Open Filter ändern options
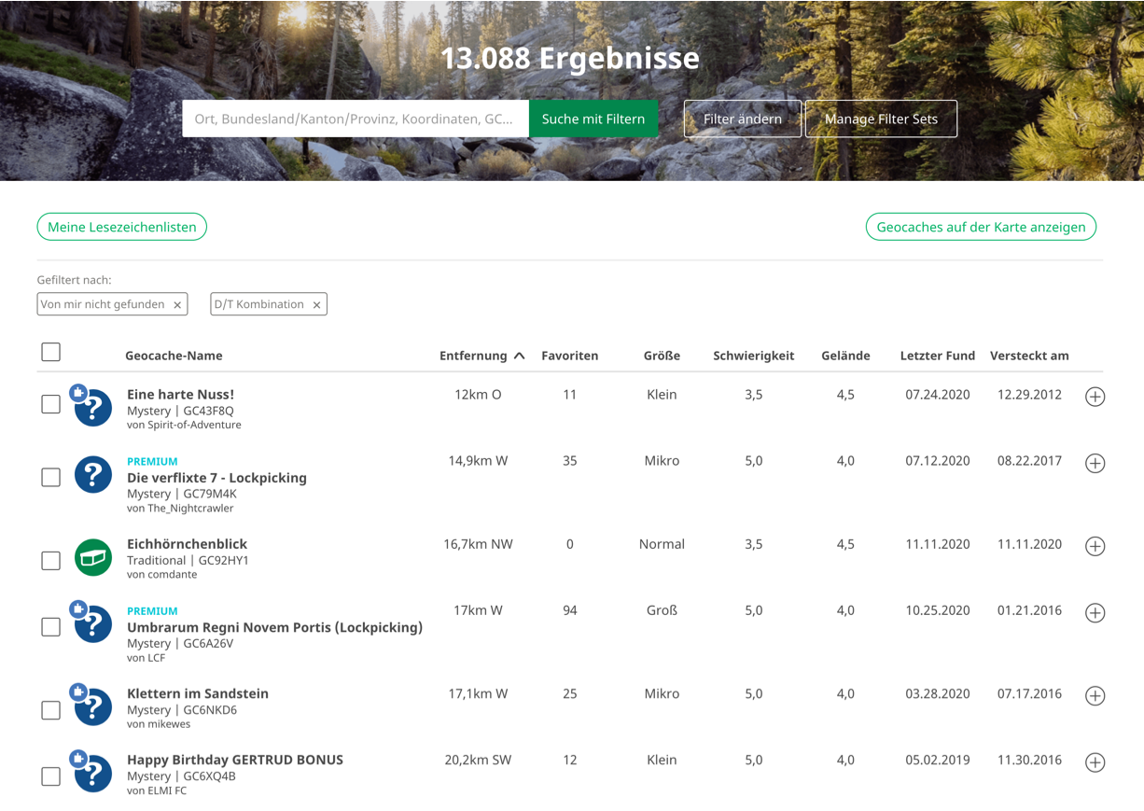 [742, 119]
